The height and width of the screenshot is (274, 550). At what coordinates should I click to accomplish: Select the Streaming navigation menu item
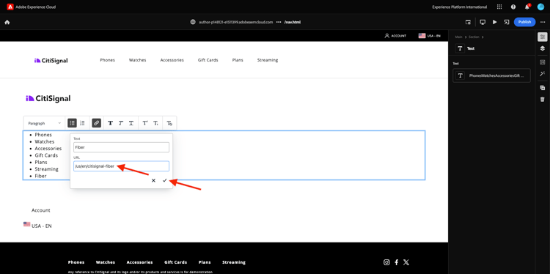267,60
